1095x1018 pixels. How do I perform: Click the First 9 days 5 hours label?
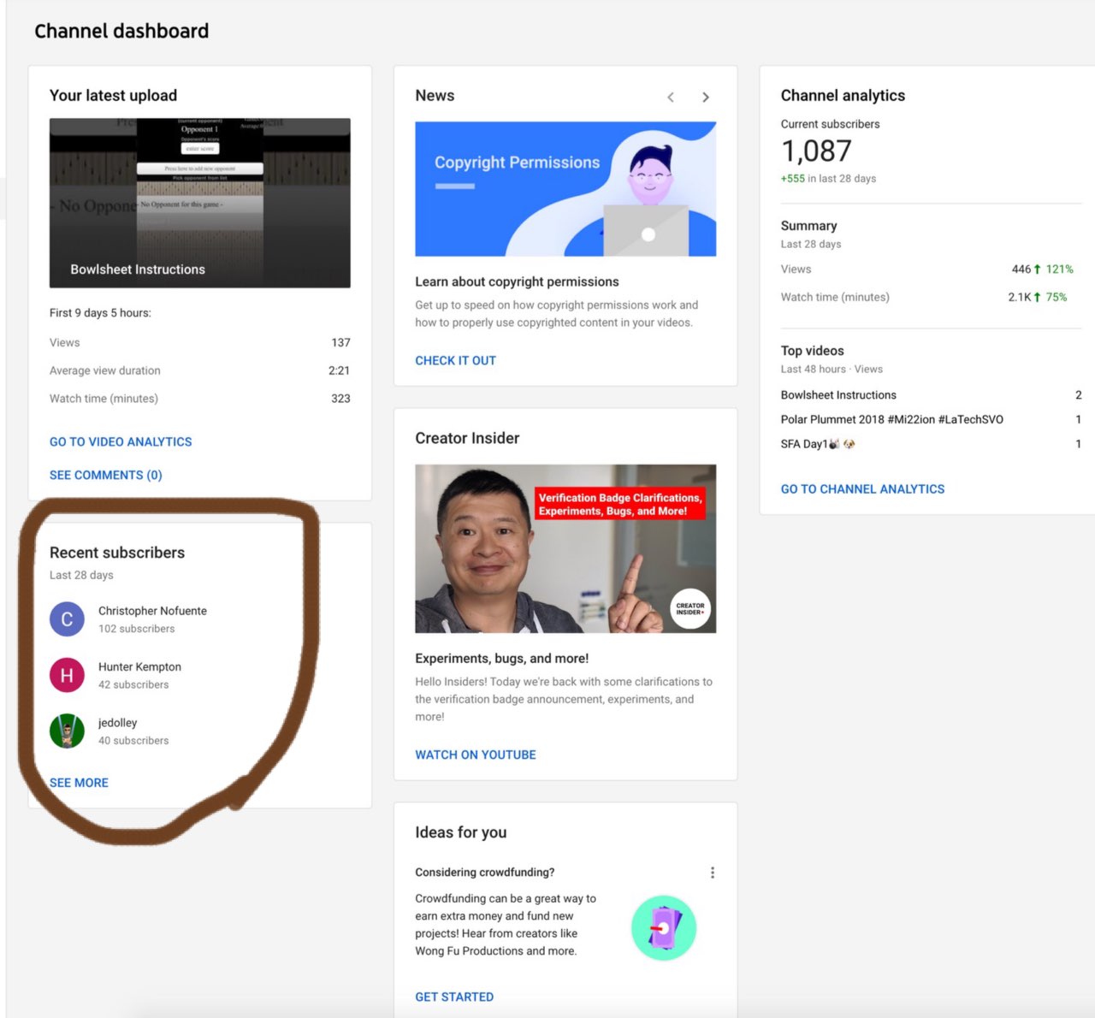(x=100, y=313)
